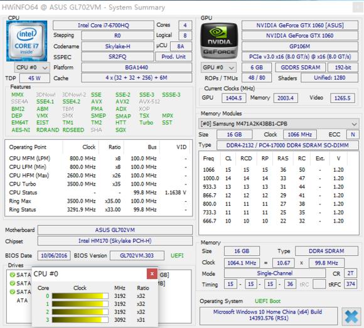Click the module Size 16 GB field
The height and width of the screenshot is (328, 364).
tap(234, 135)
